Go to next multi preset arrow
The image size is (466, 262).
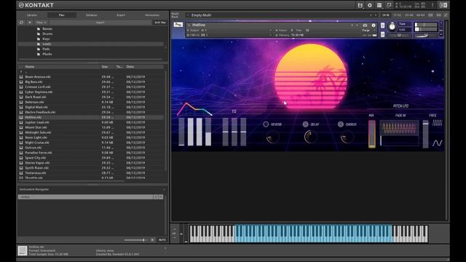tap(376, 15)
